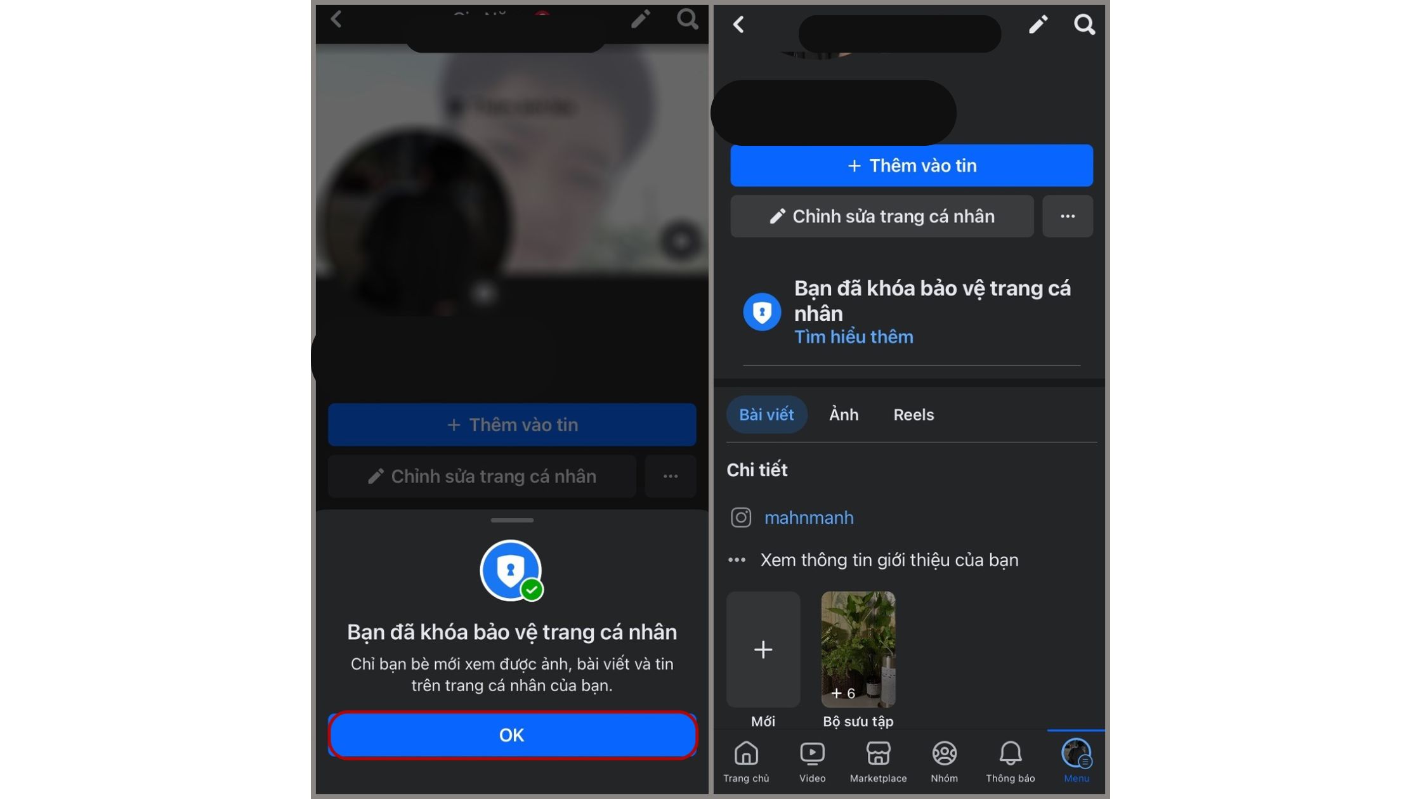Switch to 'Ảnh' photos tab

(x=842, y=413)
